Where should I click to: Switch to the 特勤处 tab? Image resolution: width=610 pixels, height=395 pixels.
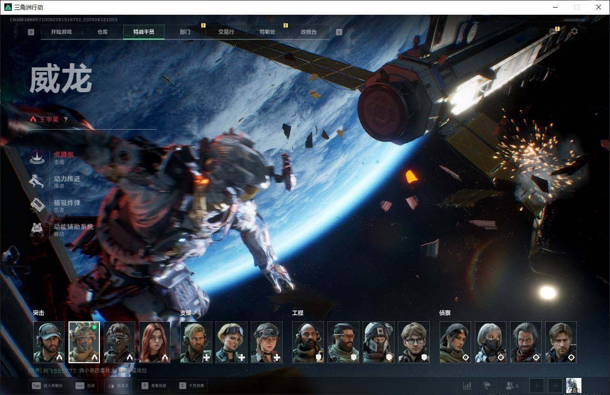coord(267,32)
